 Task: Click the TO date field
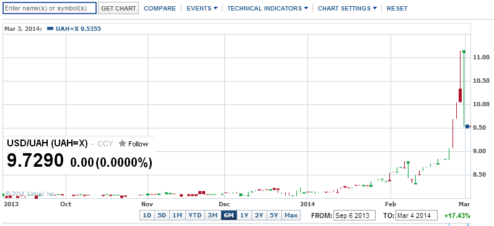pos(417,216)
